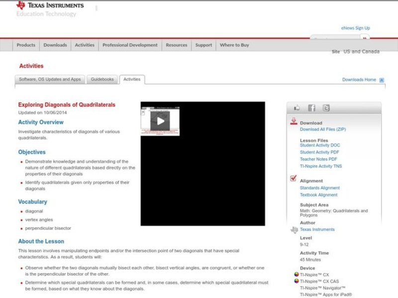Open the Where to Buy menu
Image resolution: width=398 pixels, height=298 pixels.
pos(235,45)
